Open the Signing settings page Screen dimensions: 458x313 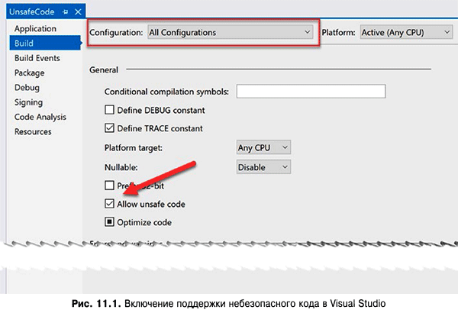click(28, 102)
